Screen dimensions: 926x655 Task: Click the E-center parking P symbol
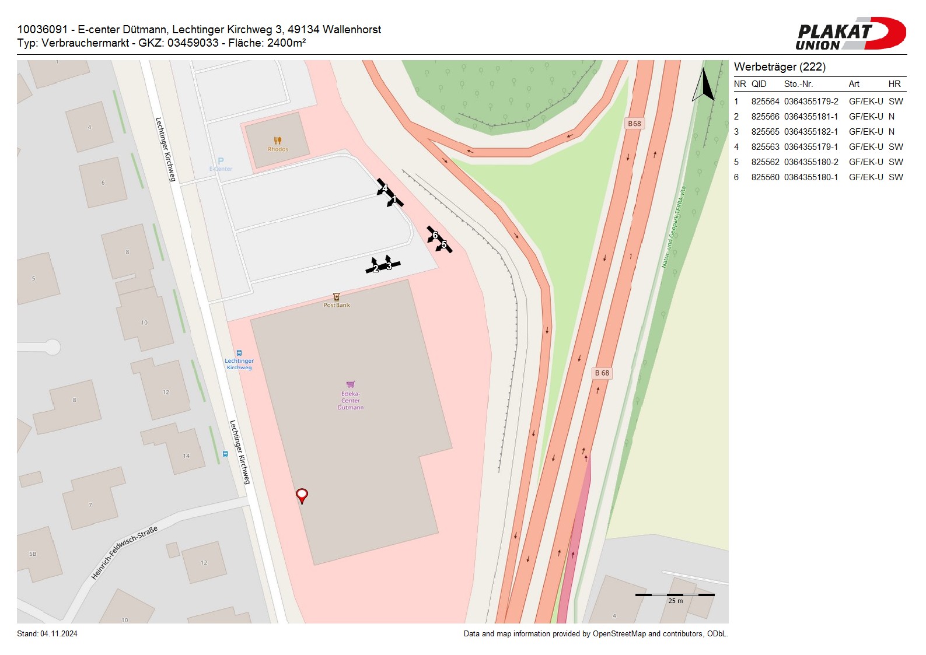pyautogui.click(x=221, y=161)
